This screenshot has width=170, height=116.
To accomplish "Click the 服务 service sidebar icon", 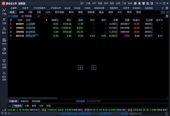I will coord(4,31).
